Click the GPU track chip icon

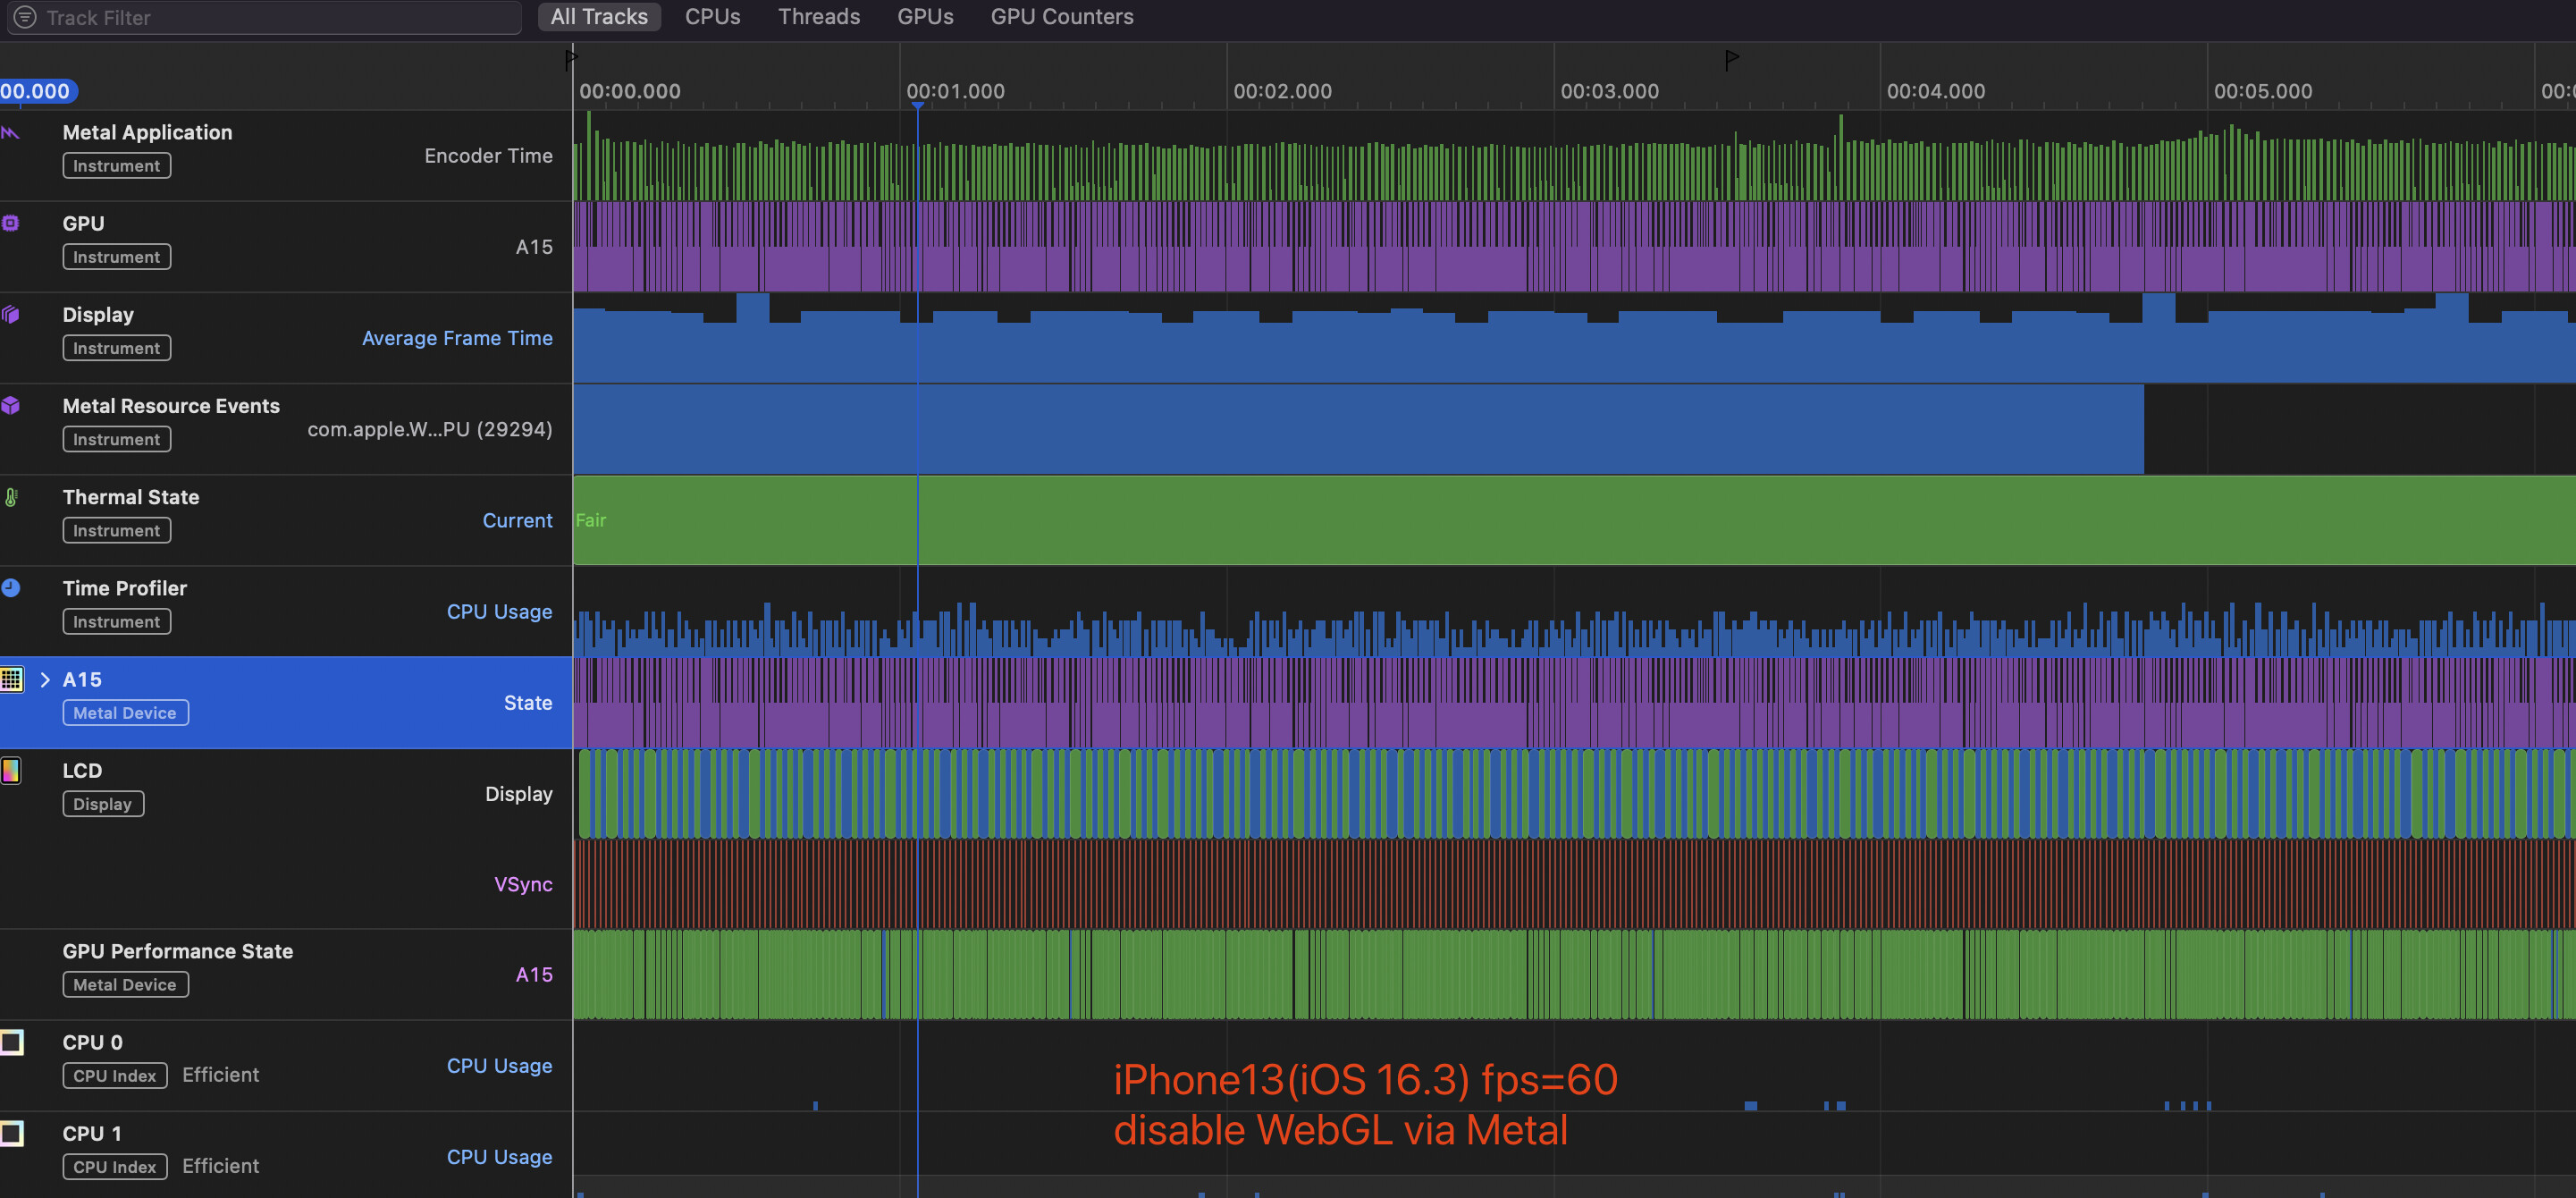(10, 223)
